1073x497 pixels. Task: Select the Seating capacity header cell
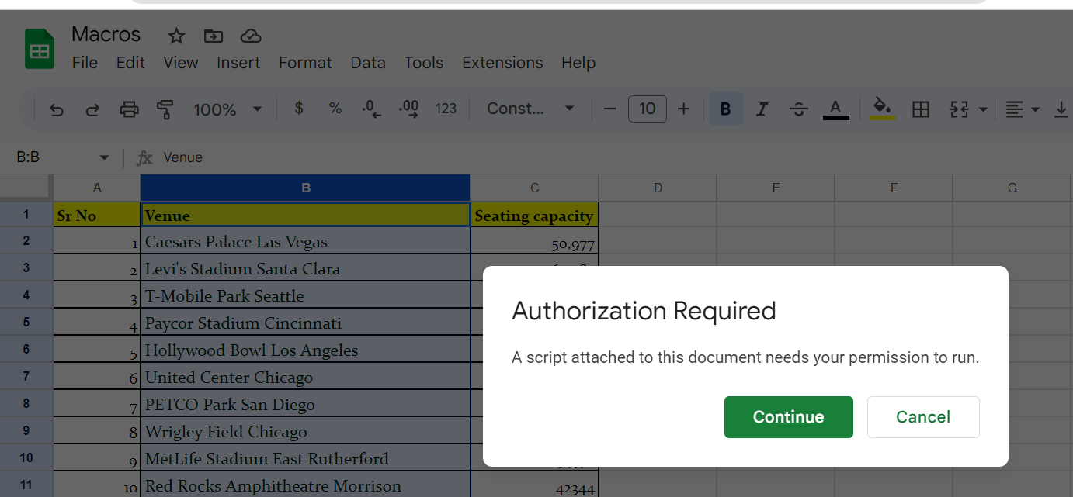534,215
